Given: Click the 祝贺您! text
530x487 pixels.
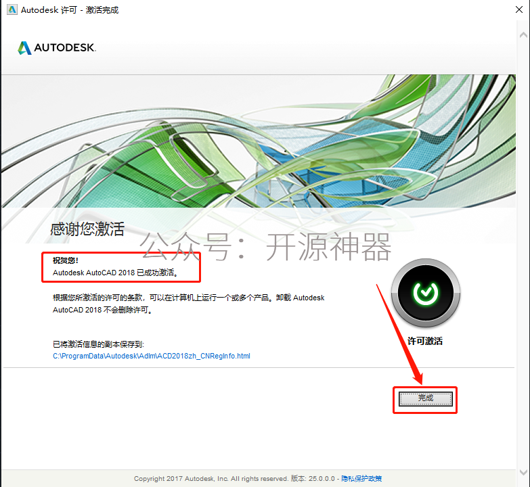Looking at the screenshot, I should [65, 260].
